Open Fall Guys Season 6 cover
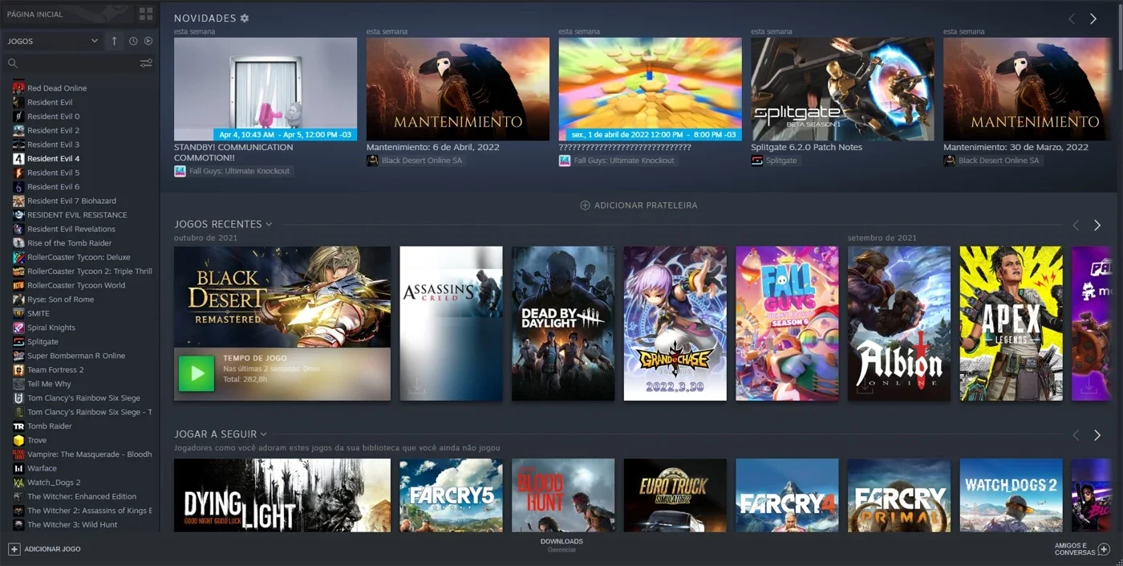 point(787,324)
